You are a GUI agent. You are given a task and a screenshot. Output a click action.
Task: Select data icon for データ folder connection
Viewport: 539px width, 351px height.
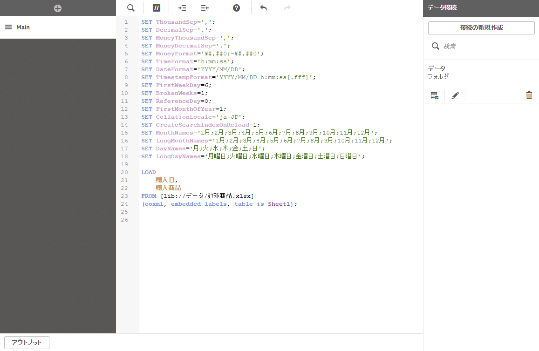[x=435, y=95]
